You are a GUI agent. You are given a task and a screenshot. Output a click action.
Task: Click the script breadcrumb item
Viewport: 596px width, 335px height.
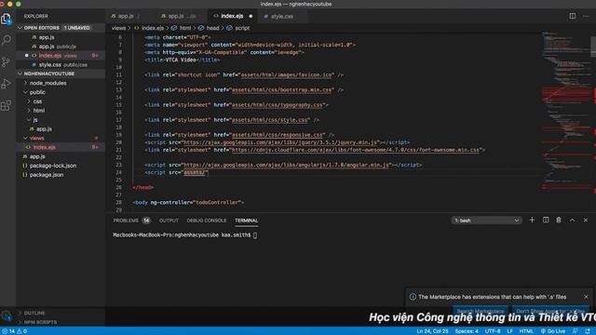[x=242, y=28]
